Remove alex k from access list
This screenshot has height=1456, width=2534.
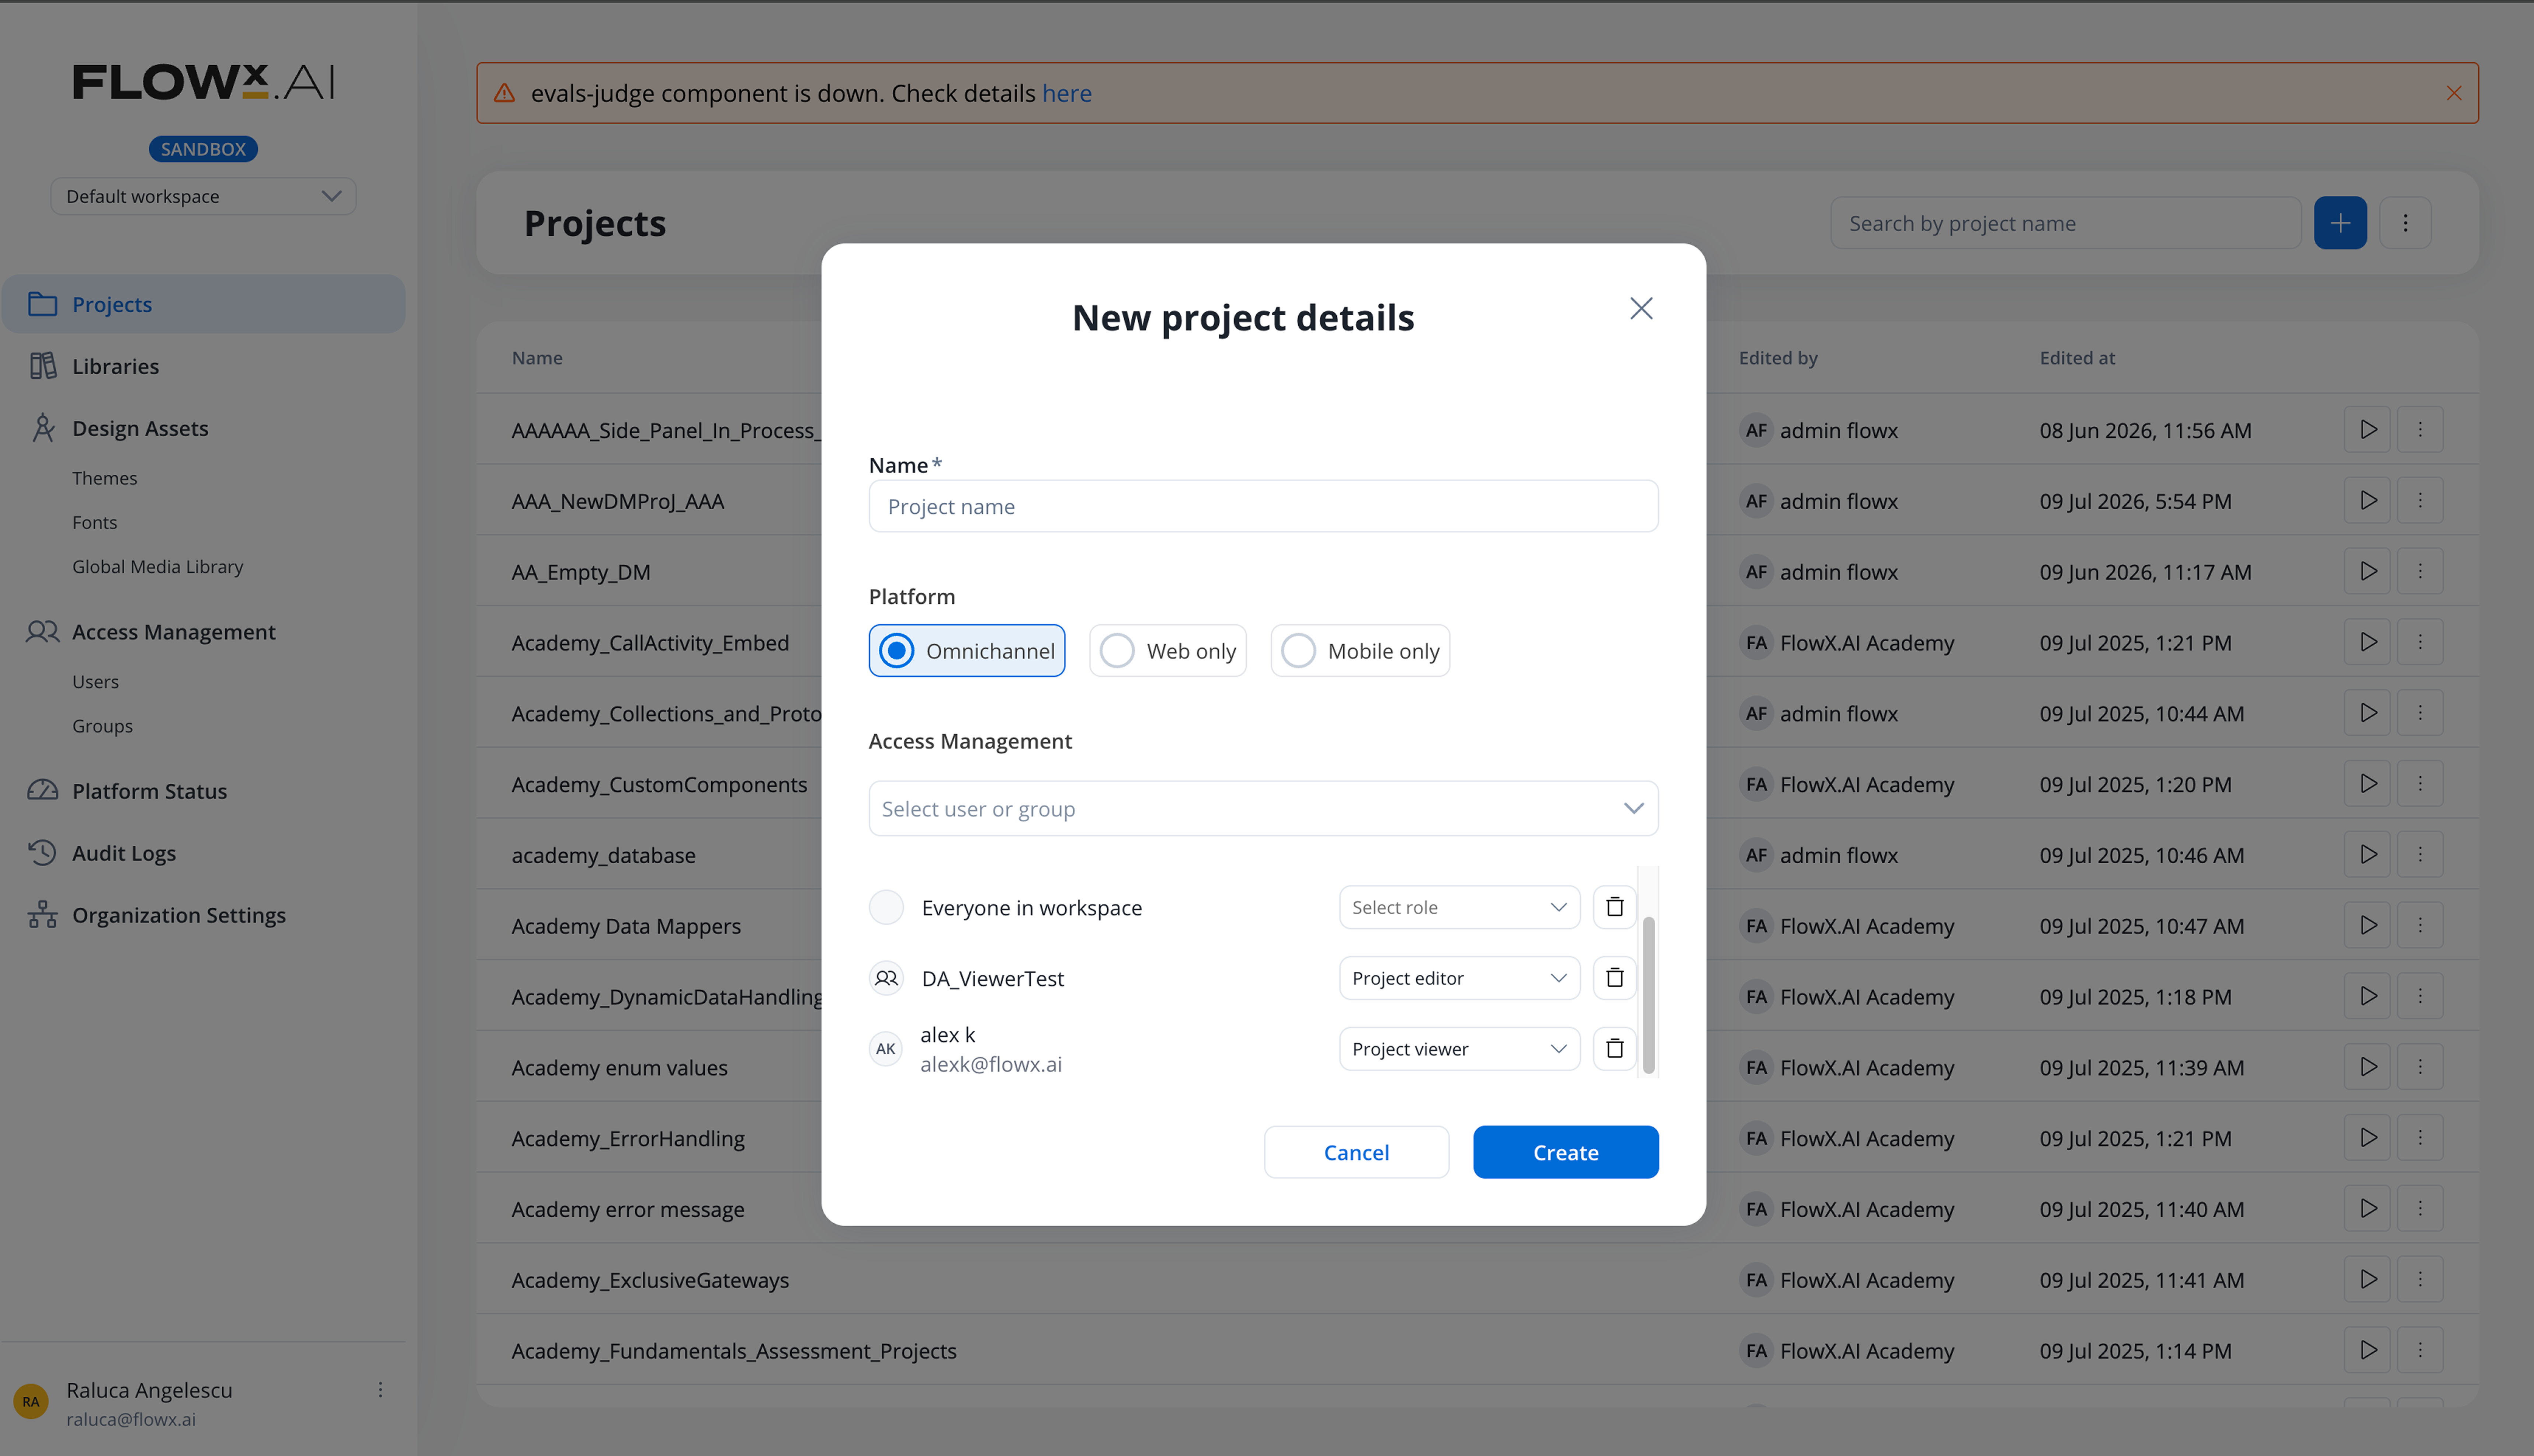1614,1048
